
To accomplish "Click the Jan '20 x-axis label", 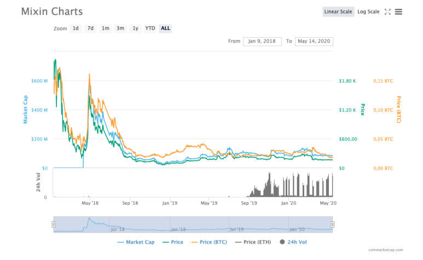I will 288,203.
